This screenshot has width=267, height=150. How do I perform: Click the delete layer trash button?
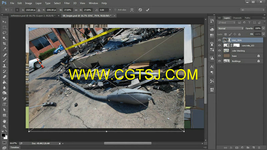coord(259,148)
